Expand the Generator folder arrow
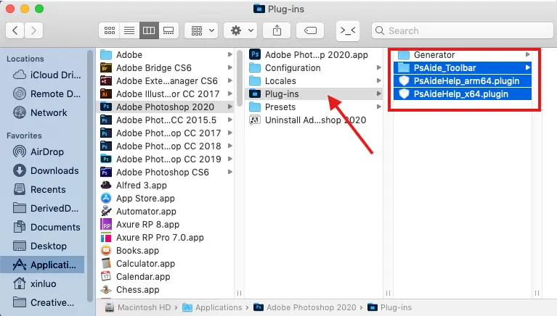Viewport: 557px width, 316px height. tap(527, 54)
